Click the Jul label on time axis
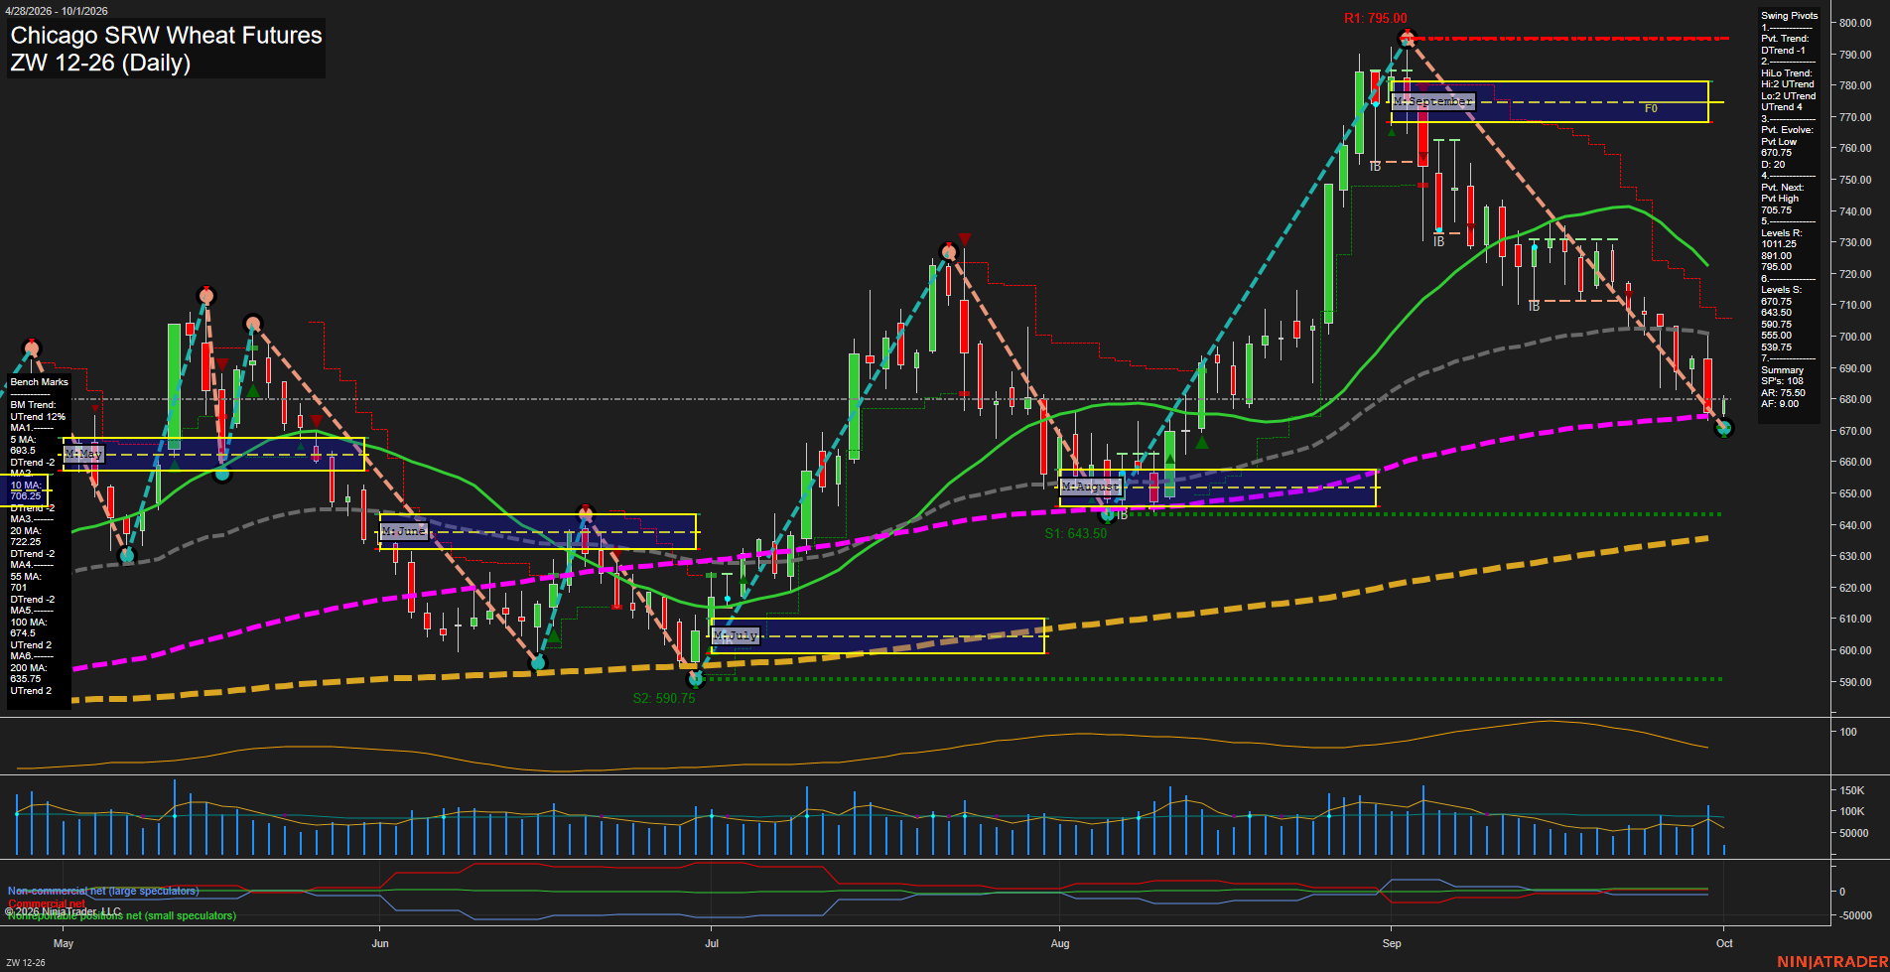The image size is (1890, 972). tap(712, 943)
